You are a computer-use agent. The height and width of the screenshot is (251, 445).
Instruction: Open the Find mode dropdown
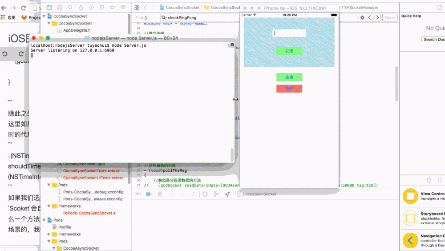tap(141, 18)
